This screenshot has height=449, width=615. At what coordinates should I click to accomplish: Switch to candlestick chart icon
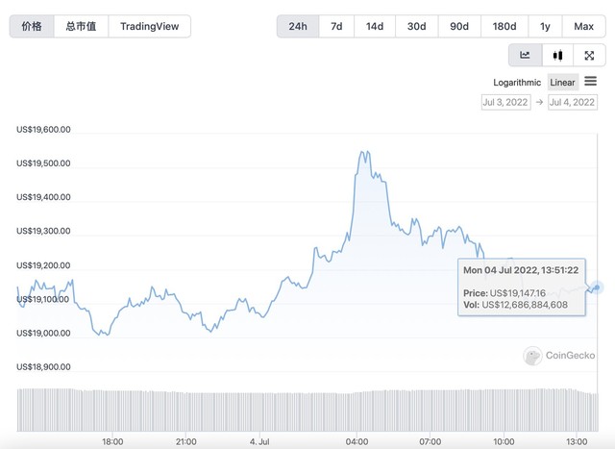point(556,56)
